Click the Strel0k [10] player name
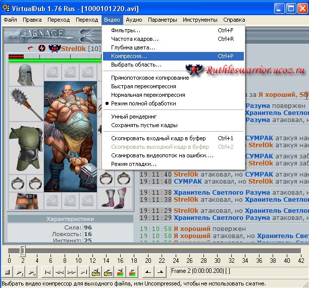Image resolution: width=309 pixels, height=288 pixels. point(81,48)
